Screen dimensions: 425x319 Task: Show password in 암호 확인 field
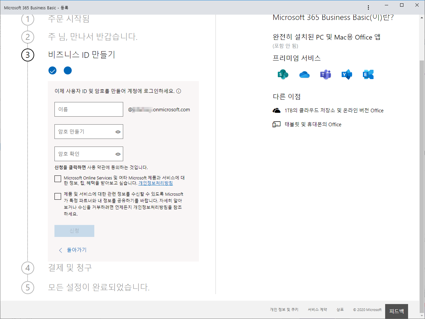pyautogui.click(x=118, y=154)
